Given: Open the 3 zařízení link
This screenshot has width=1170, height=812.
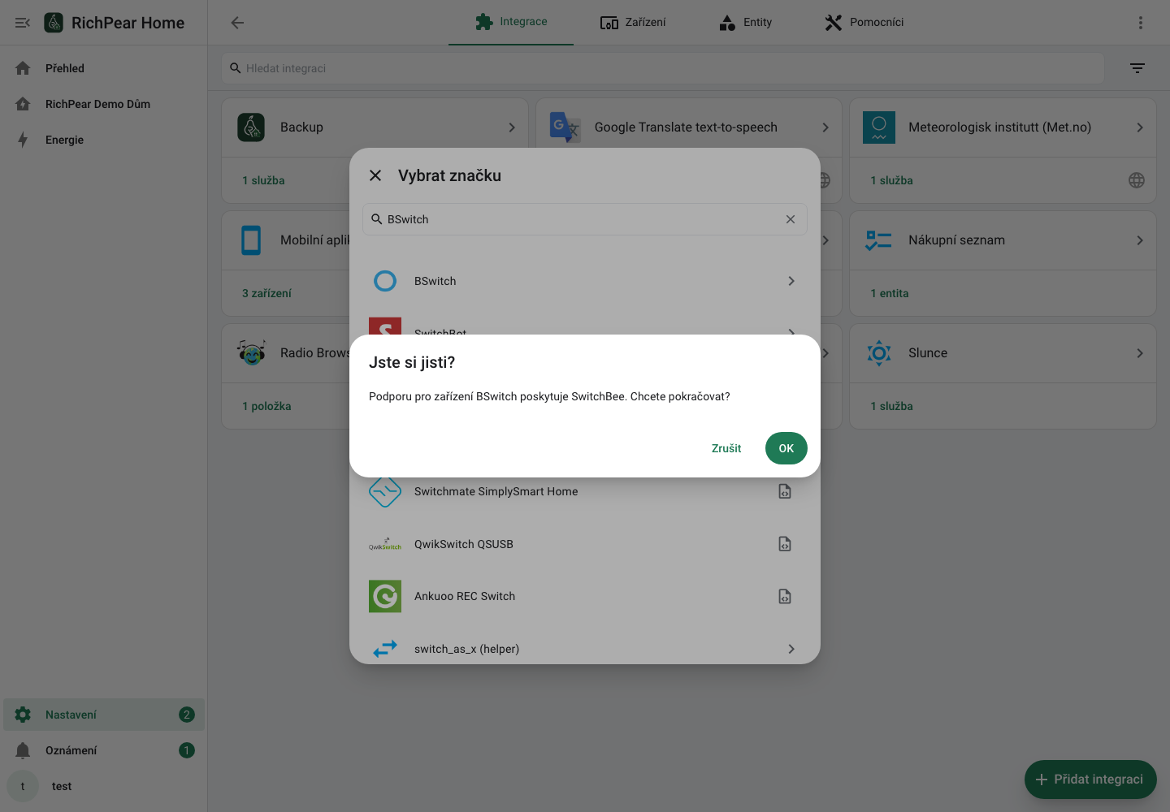Looking at the screenshot, I should click(x=266, y=293).
